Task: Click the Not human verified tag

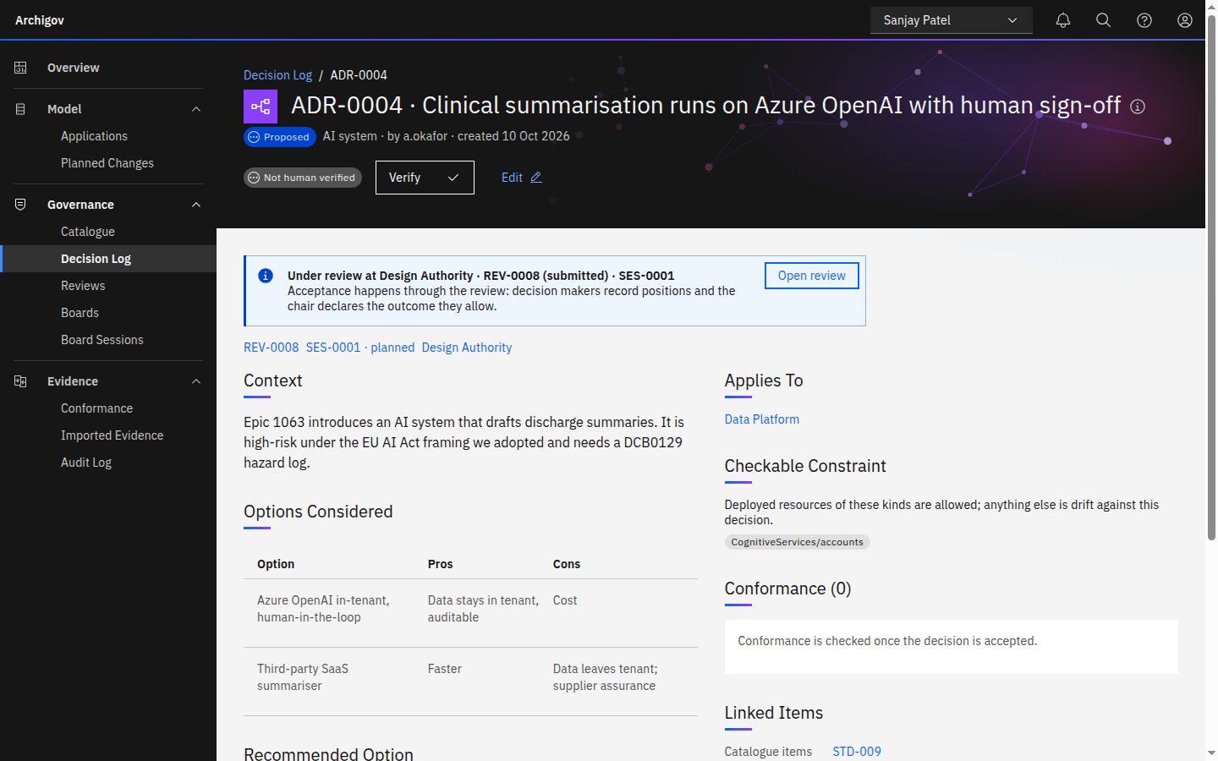Action: click(x=303, y=178)
